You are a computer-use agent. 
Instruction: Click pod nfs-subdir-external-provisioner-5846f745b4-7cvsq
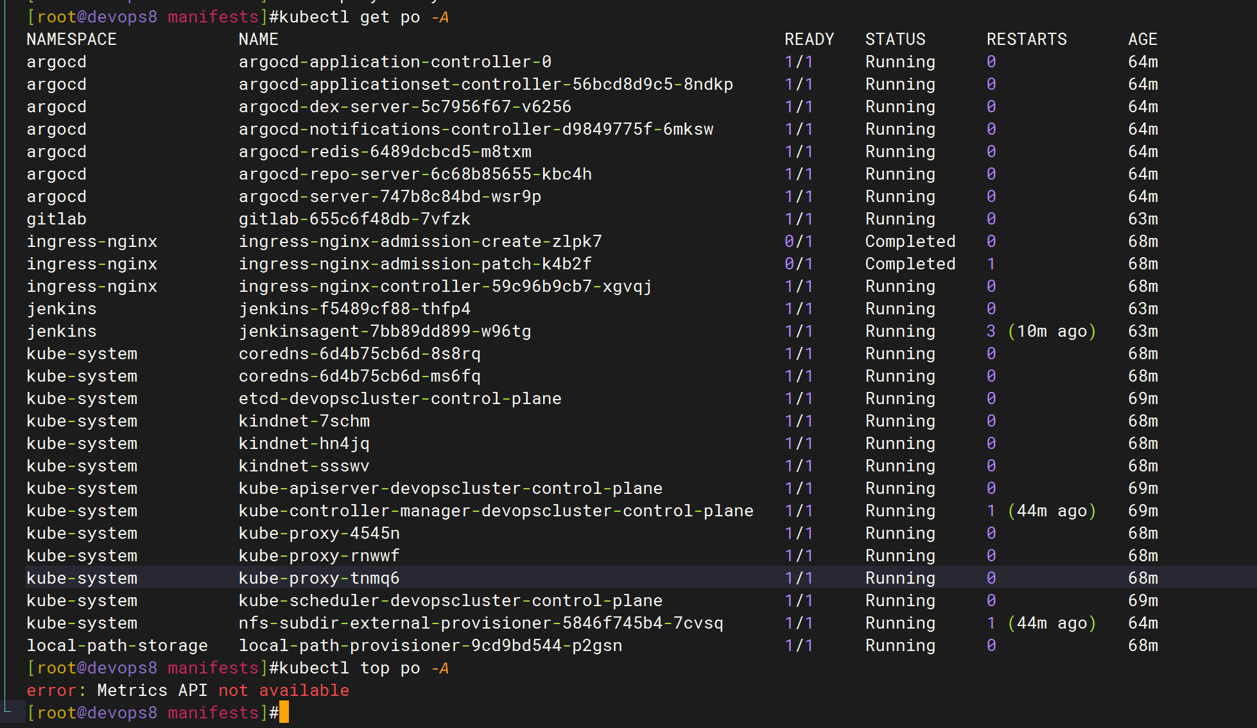(481, 623)
